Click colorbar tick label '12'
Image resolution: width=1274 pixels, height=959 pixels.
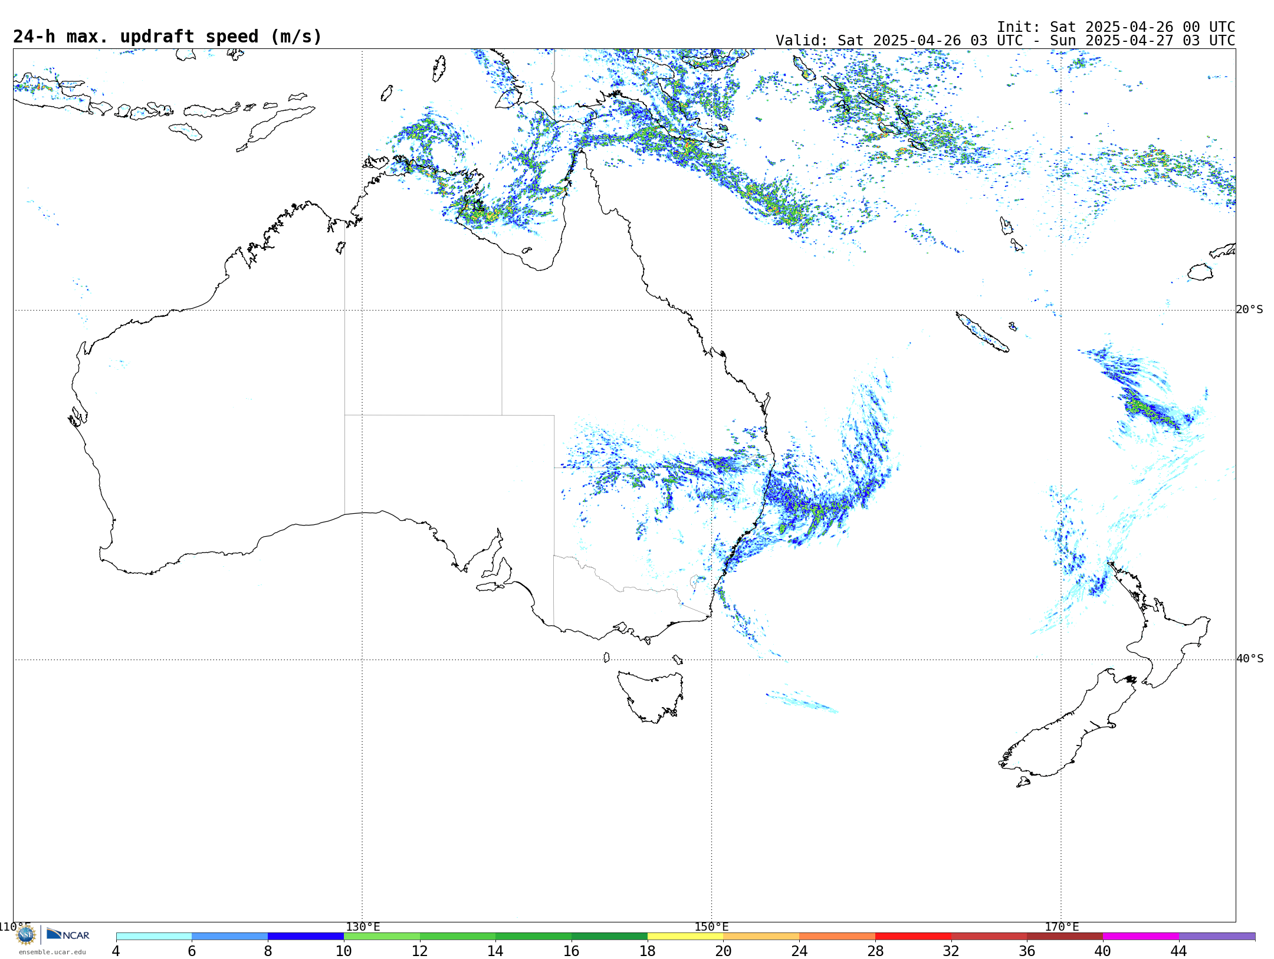pyautogui.click(x=420, y=951)
